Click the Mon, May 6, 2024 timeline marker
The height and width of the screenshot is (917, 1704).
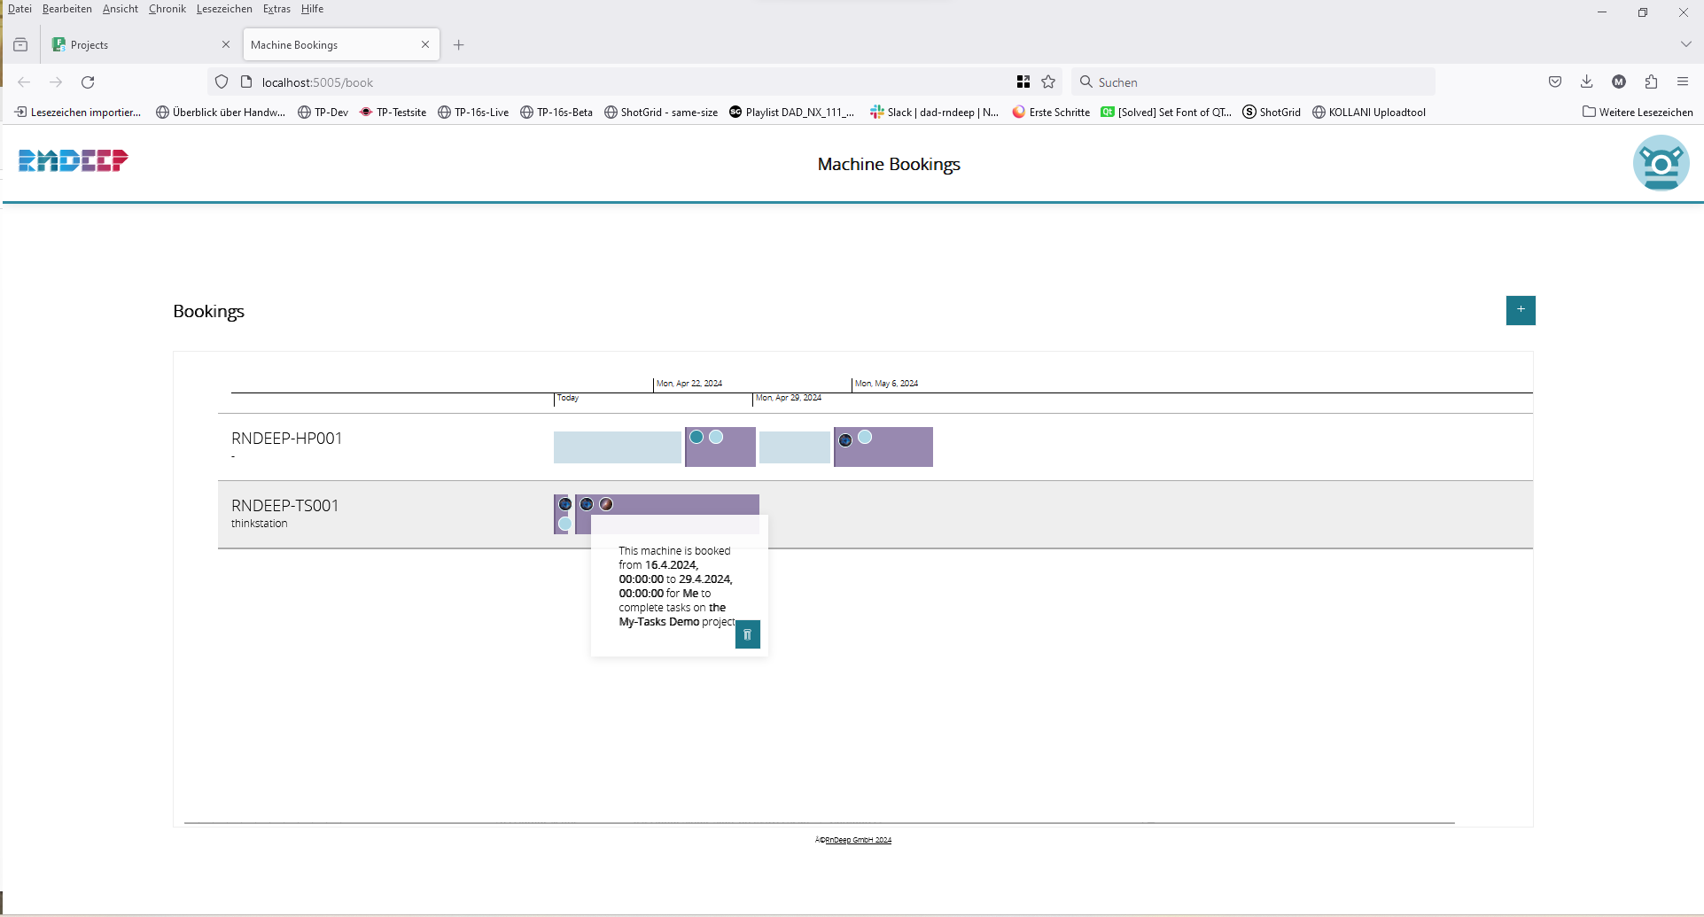tap(885, 384)
